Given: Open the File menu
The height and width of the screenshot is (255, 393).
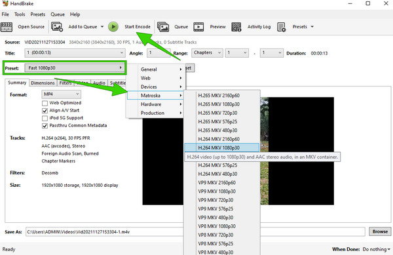Looking at the screenshot, I should pyautogui.click(x=5, y=14).
